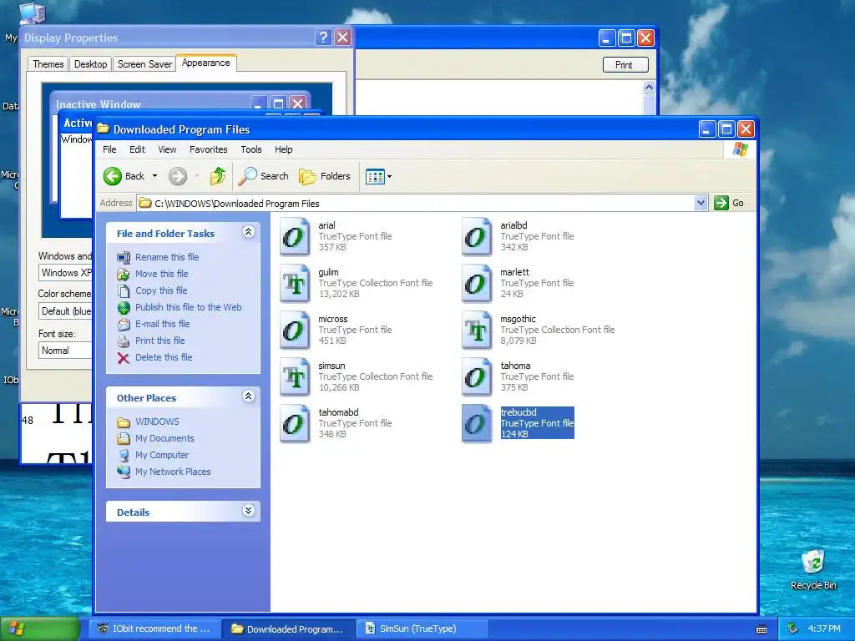
Task: Open My Documents in Other Places
Action: pyautogui.click(x=164, y=439)
